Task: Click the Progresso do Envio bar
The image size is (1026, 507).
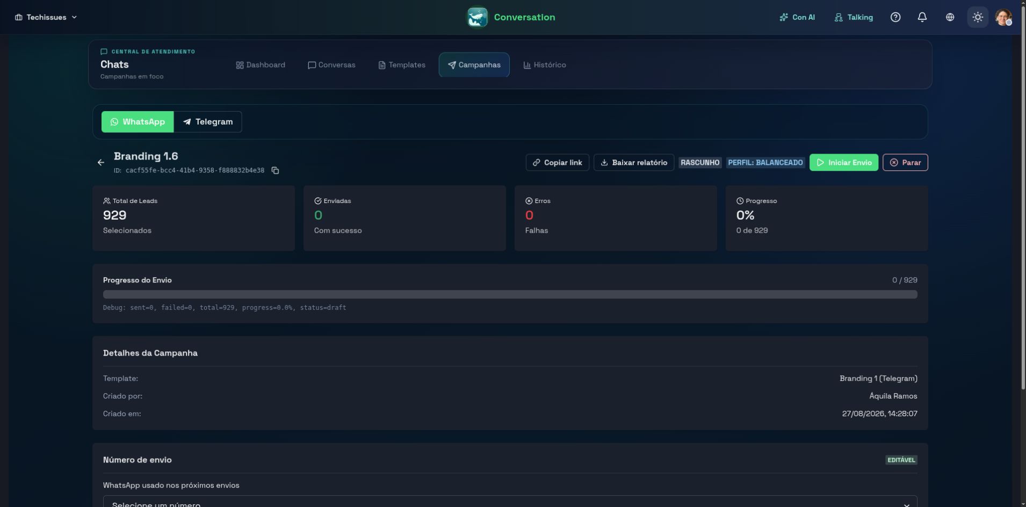Action: click(x=510, y=294)
